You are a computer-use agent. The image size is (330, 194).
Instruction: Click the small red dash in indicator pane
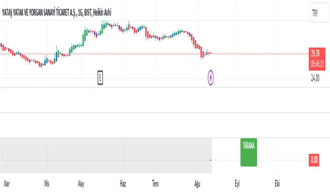210,160
